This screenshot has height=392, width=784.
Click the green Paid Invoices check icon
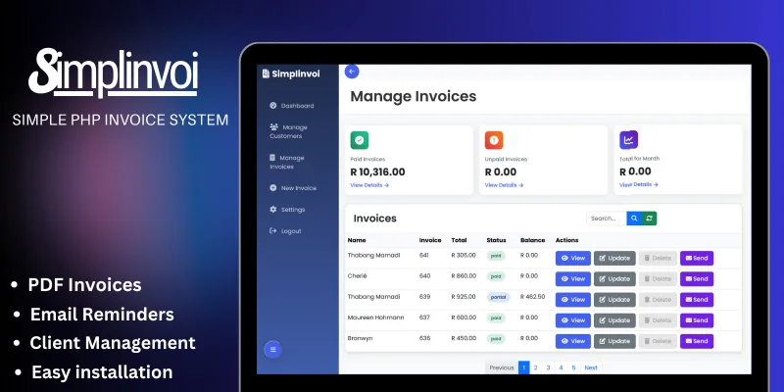point(359,140)
